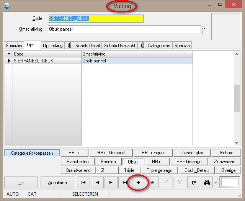Image resolution: width=245 pixels, height=201 pixels.
Task: Open the Code column header dropdown triangle
Action: [9, 54]
